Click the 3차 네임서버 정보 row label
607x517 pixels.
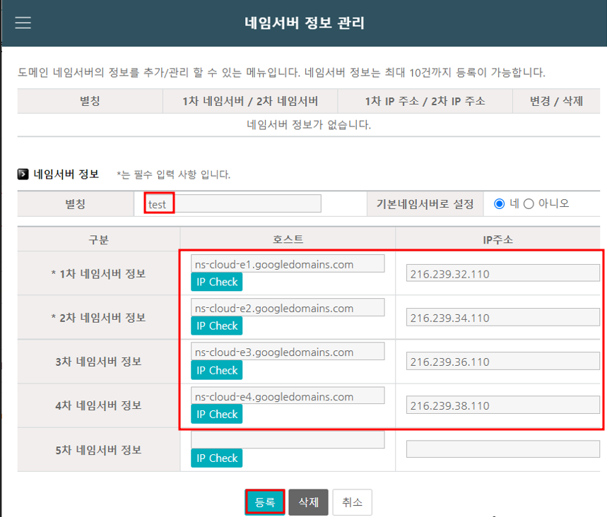coord(99,362)
